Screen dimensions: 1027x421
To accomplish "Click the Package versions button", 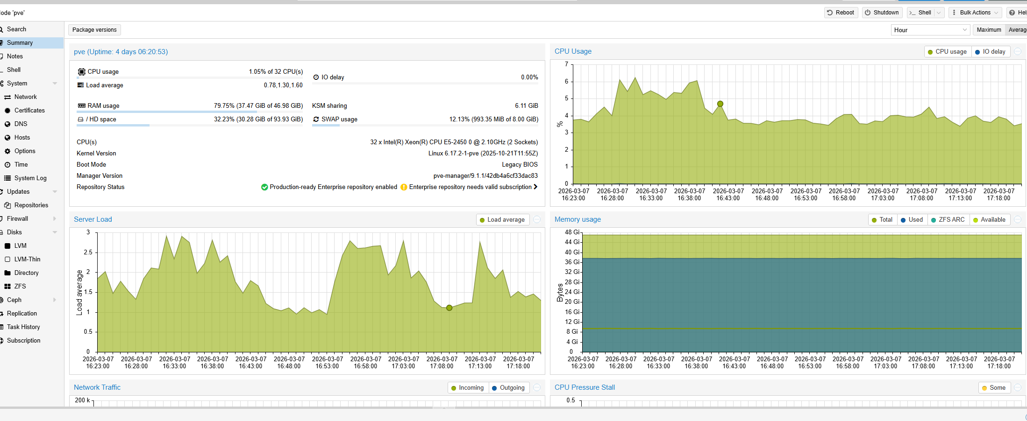I will tap(94, 29).
